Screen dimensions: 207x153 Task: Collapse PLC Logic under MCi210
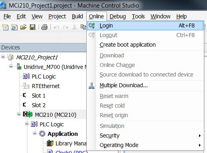(27, 124)
